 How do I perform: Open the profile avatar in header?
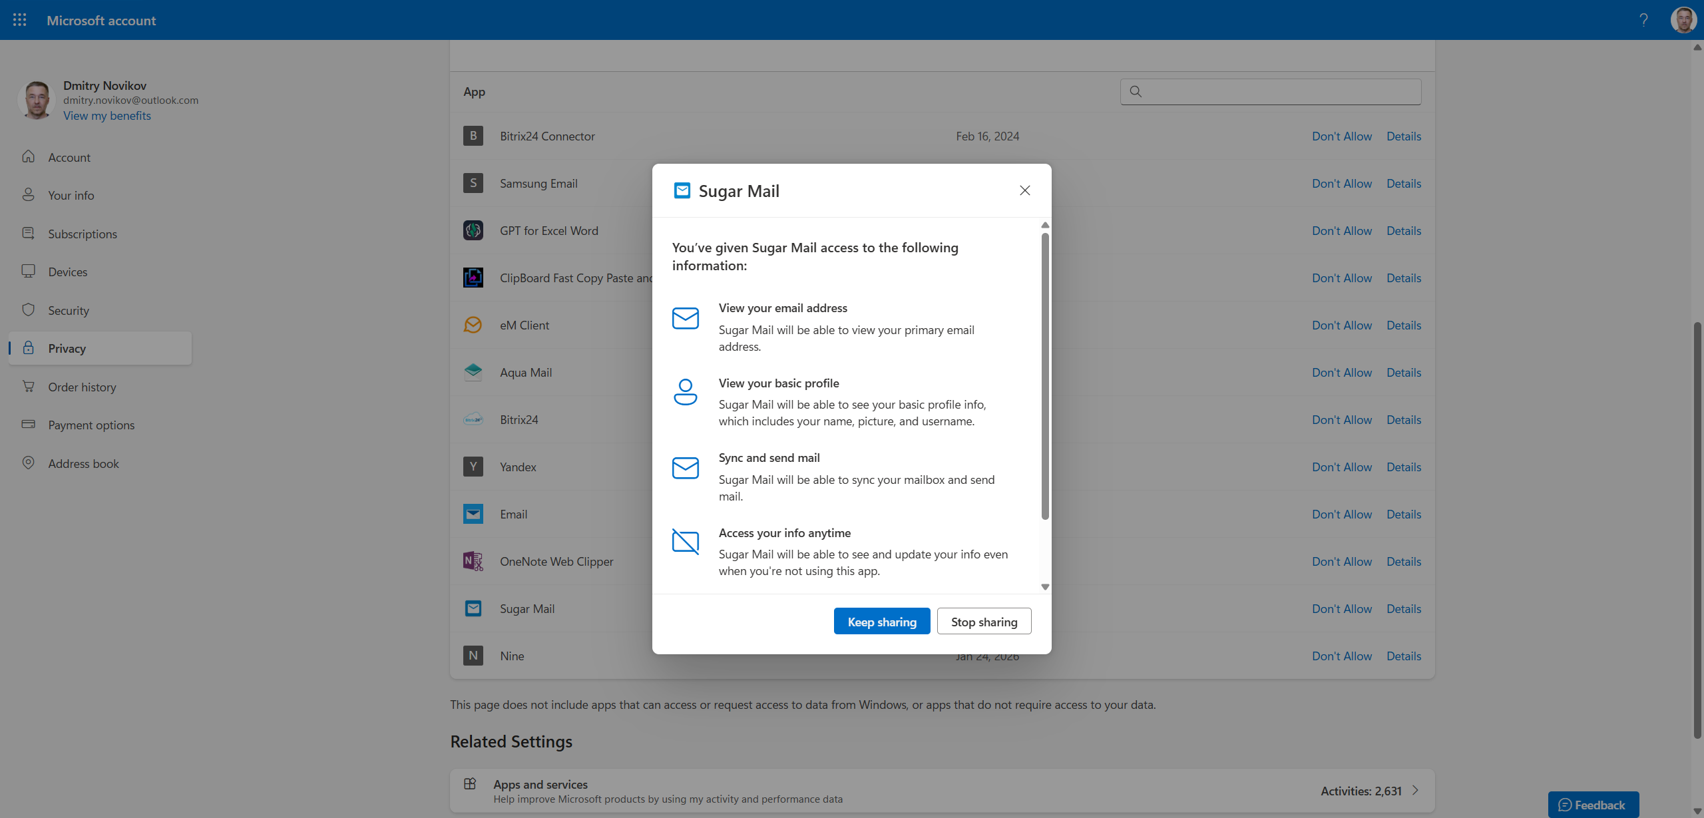point(1683,20)
